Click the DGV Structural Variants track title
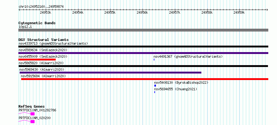The height and width of the screenshot is (125, 277). (x=44, y=40)
